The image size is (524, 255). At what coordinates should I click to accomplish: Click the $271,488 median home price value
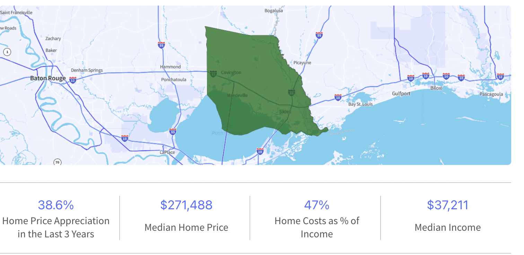tap(186, 205)
